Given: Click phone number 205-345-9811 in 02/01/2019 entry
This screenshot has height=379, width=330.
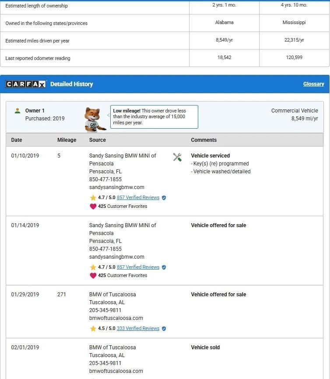Looking at the screenshot, I should 105,363.
